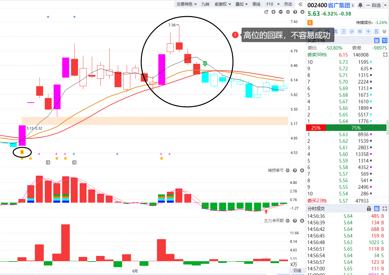The image size is (389, 275).
Task: Select sell level 10 row at price 5.73
Action: (346, 62)
